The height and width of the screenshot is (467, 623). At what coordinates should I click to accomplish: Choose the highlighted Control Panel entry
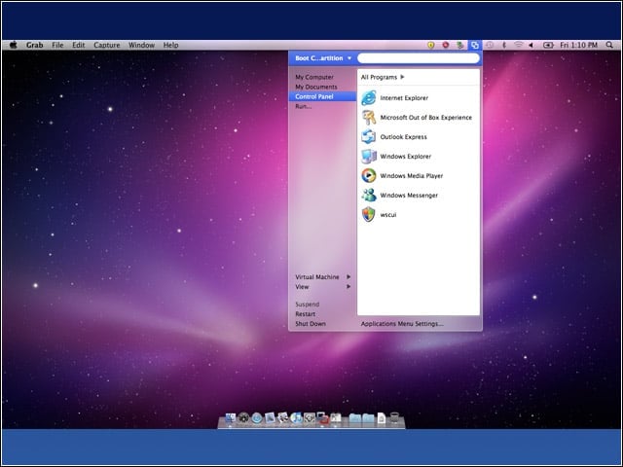pos(322,96)
